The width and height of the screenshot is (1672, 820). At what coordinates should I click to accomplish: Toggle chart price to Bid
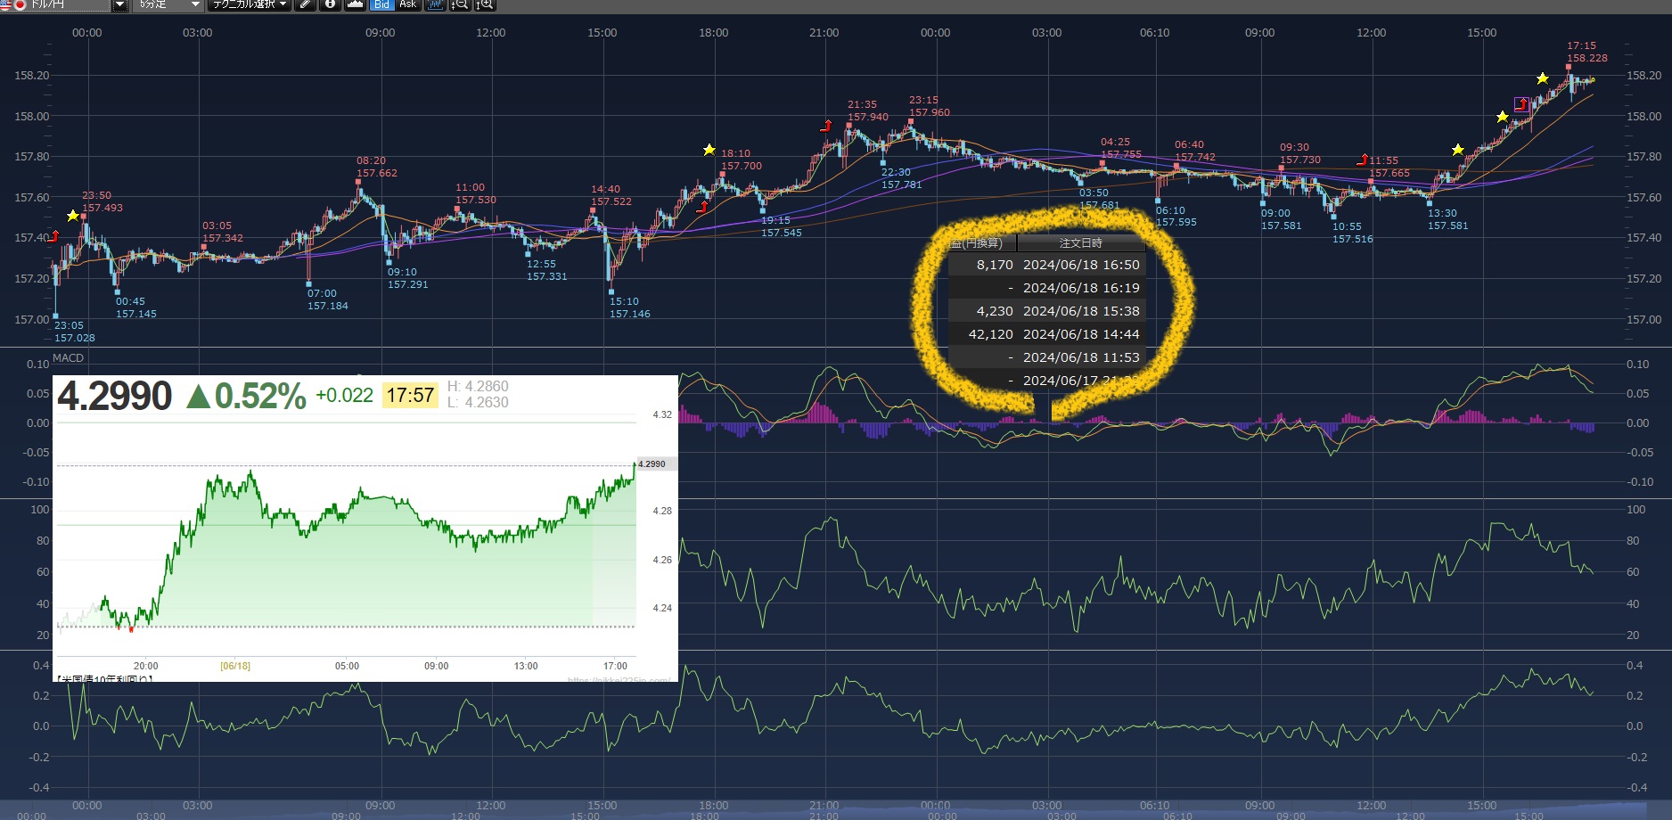pos(381,4)
